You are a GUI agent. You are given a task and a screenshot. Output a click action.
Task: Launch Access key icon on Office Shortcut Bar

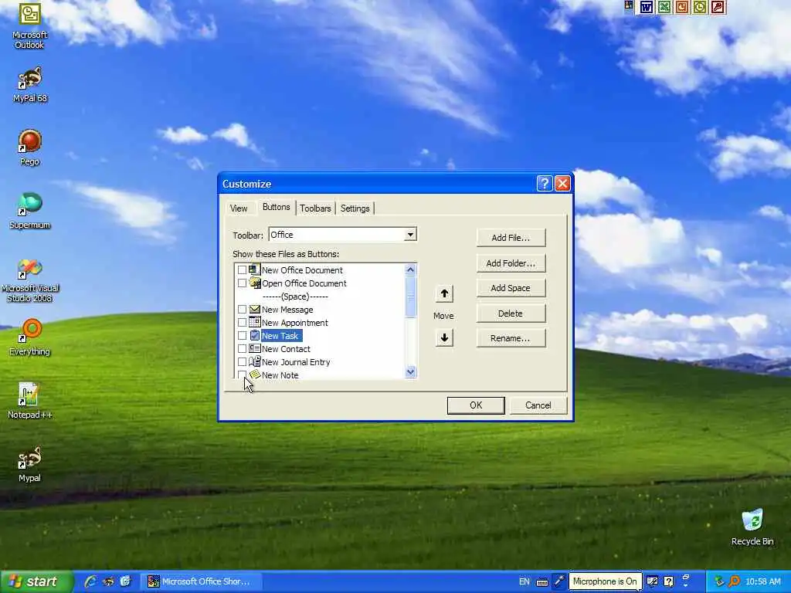tap(718, 6)
